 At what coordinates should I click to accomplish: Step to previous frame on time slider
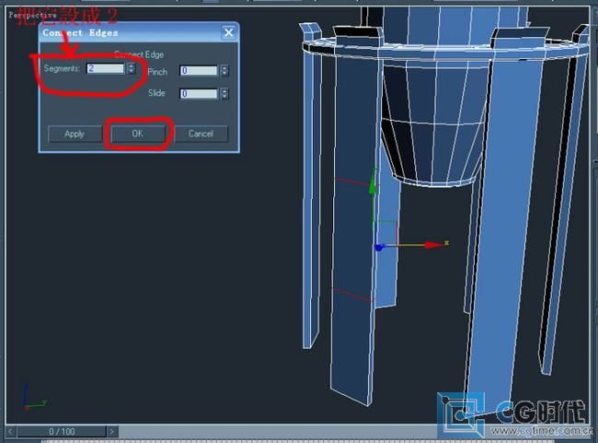pos(10,432)
